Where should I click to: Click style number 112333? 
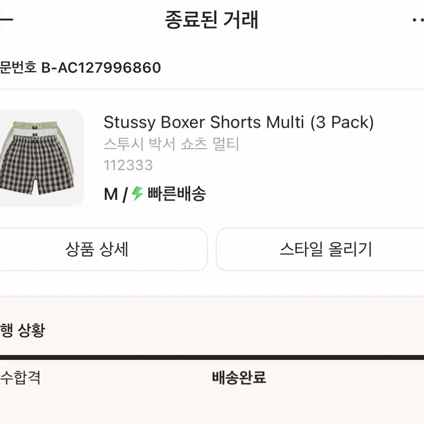pos(128,165)
